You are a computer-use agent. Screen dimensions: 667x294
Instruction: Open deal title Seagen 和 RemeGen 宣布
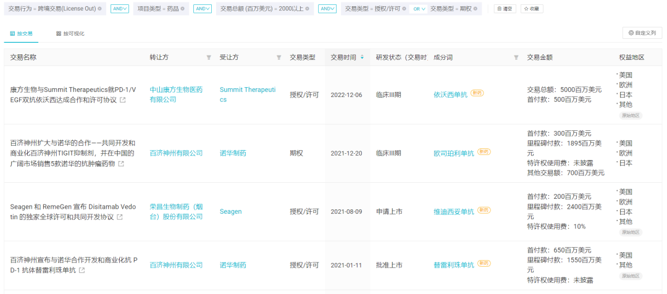tap(73, 212)
